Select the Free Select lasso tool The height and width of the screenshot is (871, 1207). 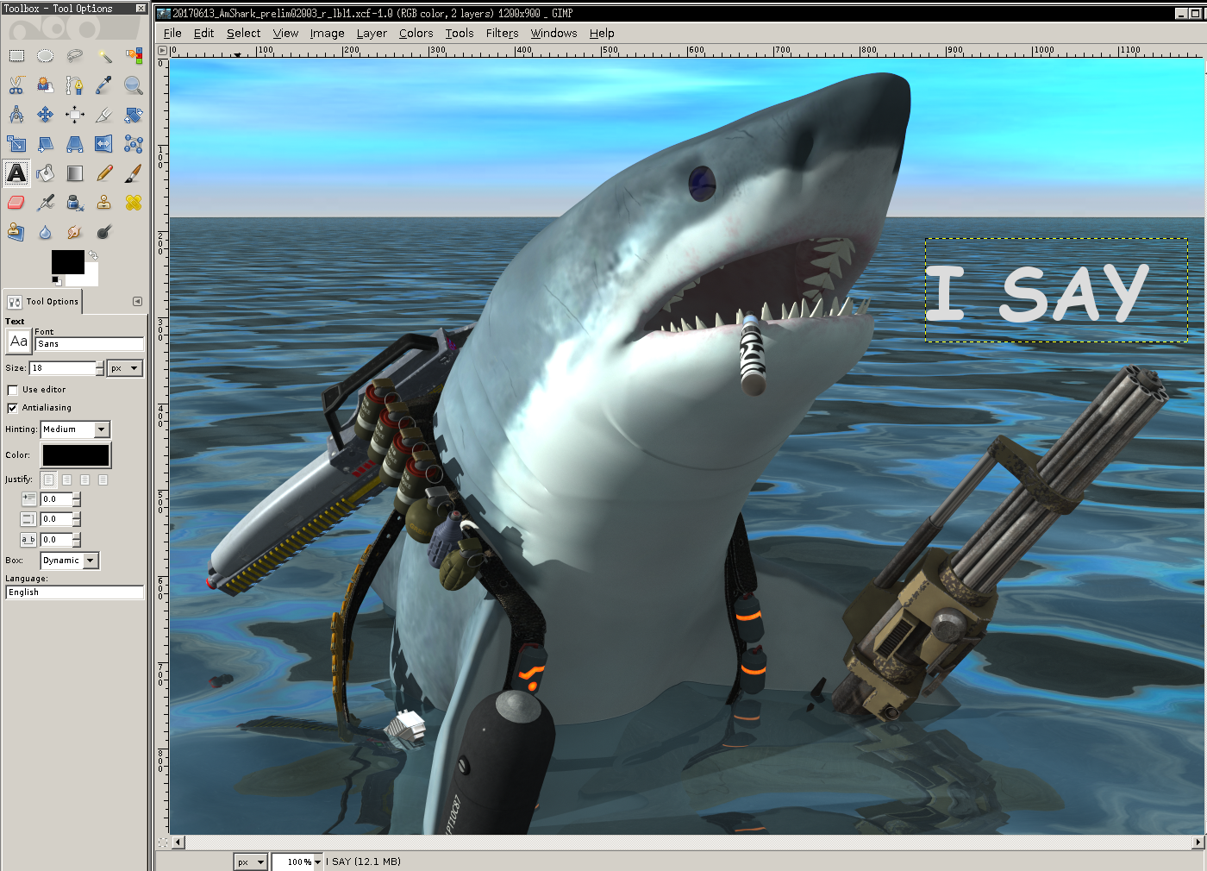(x=75, y=56)
